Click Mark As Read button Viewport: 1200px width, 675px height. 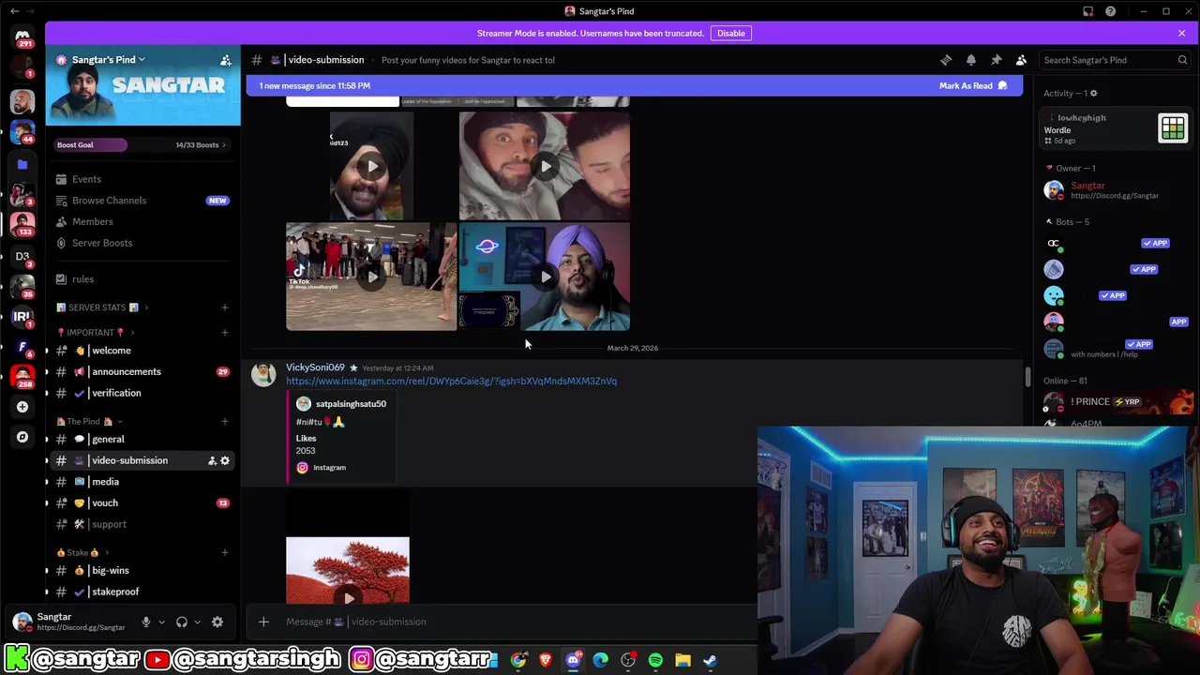[973, 85]
